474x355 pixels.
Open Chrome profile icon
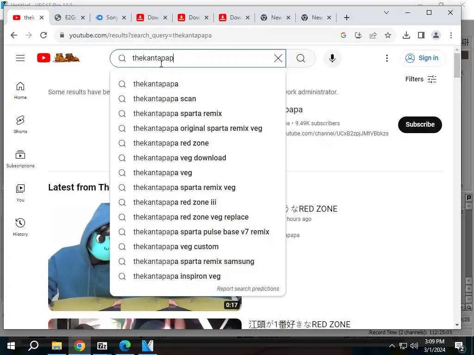(x=436, y=35)
